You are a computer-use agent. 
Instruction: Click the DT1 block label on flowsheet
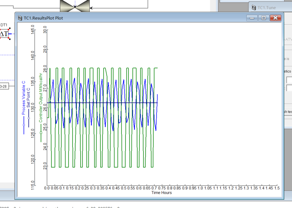tap(4, 25)
